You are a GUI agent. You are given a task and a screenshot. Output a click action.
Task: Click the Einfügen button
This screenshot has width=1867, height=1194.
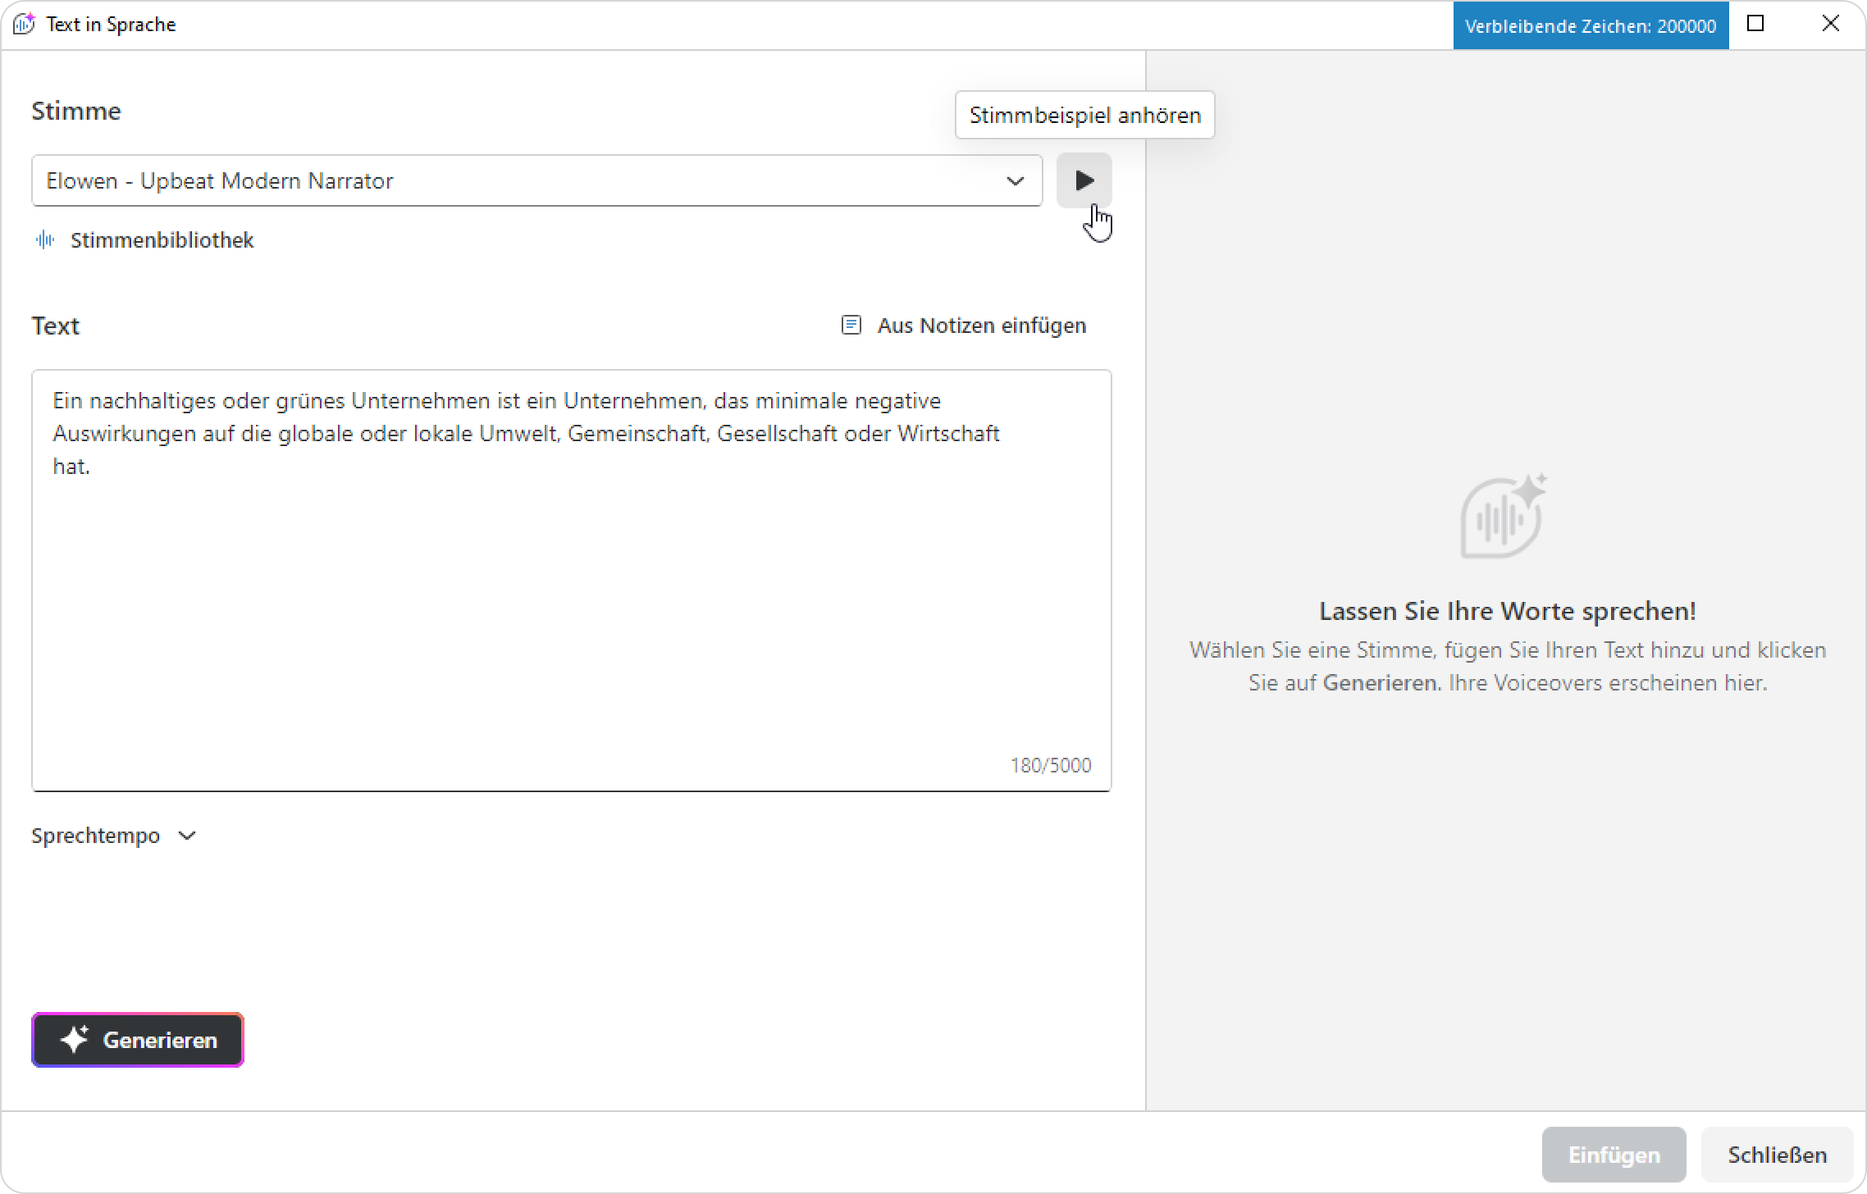(x=1614, y=1155)
